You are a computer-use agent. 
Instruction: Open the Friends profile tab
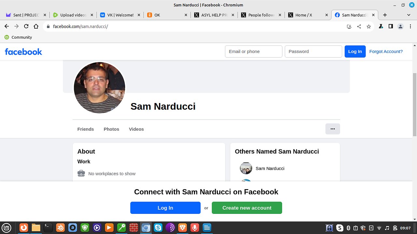pyautogui.click(x=86, y=129)
